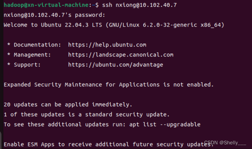Click the help.ubuntu.com documentation URL

point(107,45)
